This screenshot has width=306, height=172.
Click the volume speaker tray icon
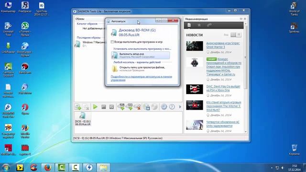(x=283, y=168)
